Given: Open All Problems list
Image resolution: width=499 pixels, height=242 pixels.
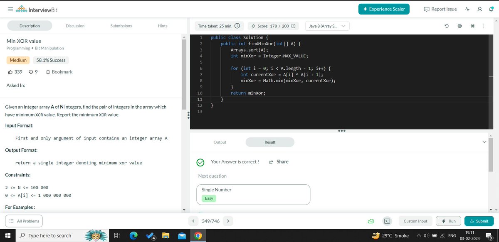Looking at the screenshot, I should click(24, 221).
